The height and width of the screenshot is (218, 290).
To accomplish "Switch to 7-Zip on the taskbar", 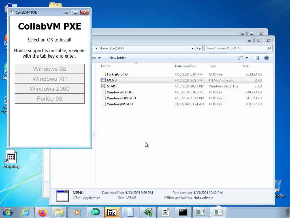I will (112, 212).
